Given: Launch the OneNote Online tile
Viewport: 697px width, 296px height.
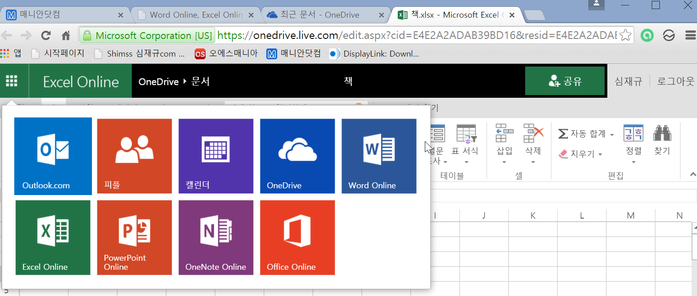Looking at the screenshot, I should coord(216,238).
